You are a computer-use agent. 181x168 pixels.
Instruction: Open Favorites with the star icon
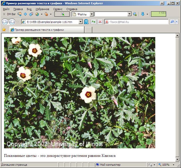coord(4,30)
